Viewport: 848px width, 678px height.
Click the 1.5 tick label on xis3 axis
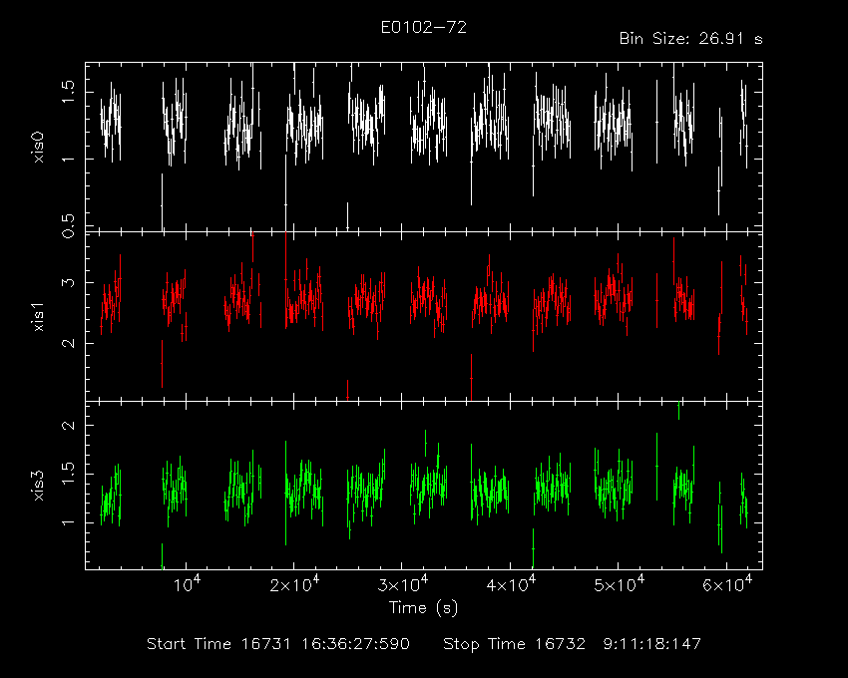tap(68, 474)
